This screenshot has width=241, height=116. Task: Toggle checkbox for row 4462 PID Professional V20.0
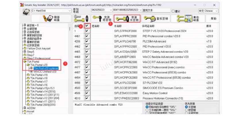coord(87,47)
